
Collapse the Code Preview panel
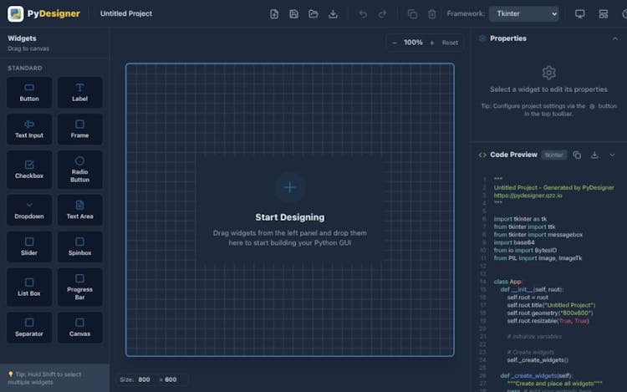click(612, 155)
